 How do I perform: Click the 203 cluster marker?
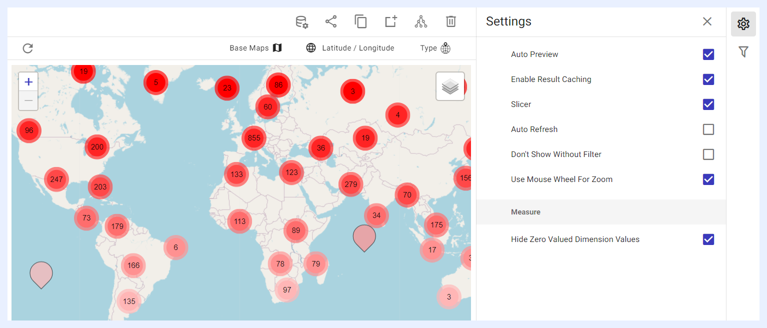(100, 187)
